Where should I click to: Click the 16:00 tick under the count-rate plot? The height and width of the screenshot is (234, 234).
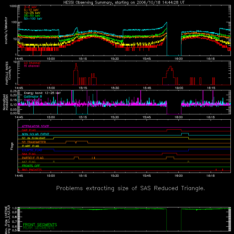179,59
